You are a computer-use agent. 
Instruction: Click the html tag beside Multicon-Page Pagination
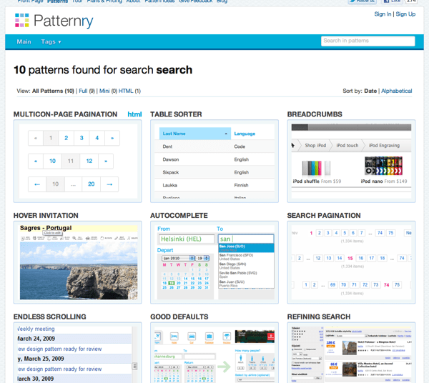(x=134, y=114)
